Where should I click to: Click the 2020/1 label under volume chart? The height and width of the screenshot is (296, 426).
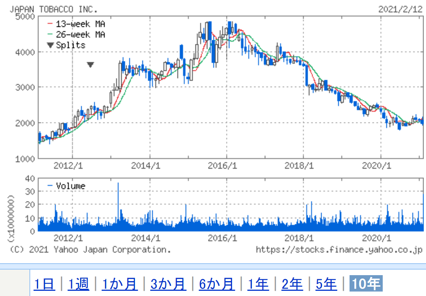click(376, 238)
